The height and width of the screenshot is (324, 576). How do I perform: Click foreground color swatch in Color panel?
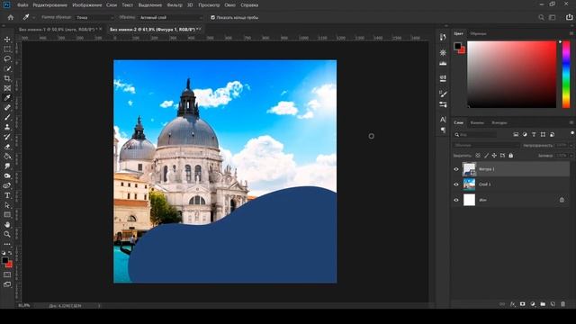(457, 46)
